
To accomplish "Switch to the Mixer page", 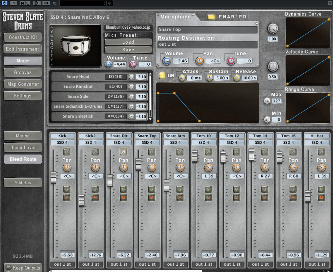I will 23,61.
